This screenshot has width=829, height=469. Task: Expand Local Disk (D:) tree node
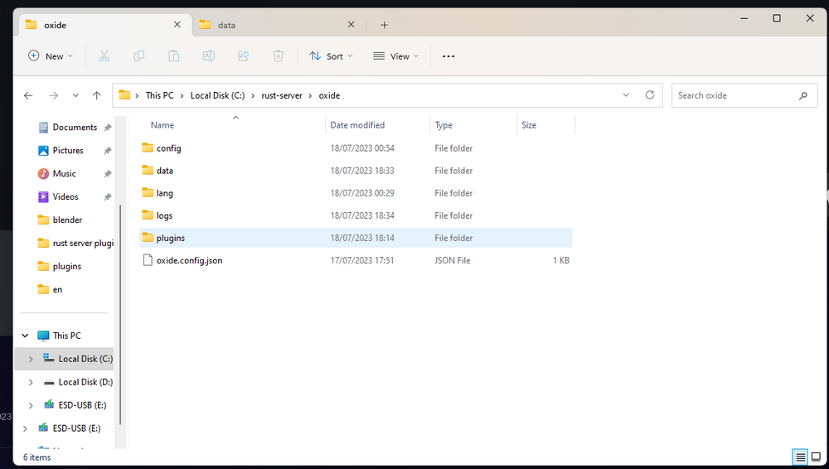[31, 382]
